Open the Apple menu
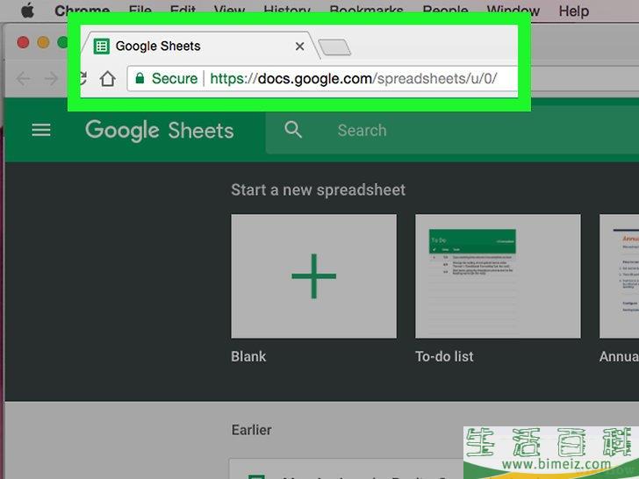Image resolution: width=639 pixels, height=479 pixels. click(x=27, y=11)
